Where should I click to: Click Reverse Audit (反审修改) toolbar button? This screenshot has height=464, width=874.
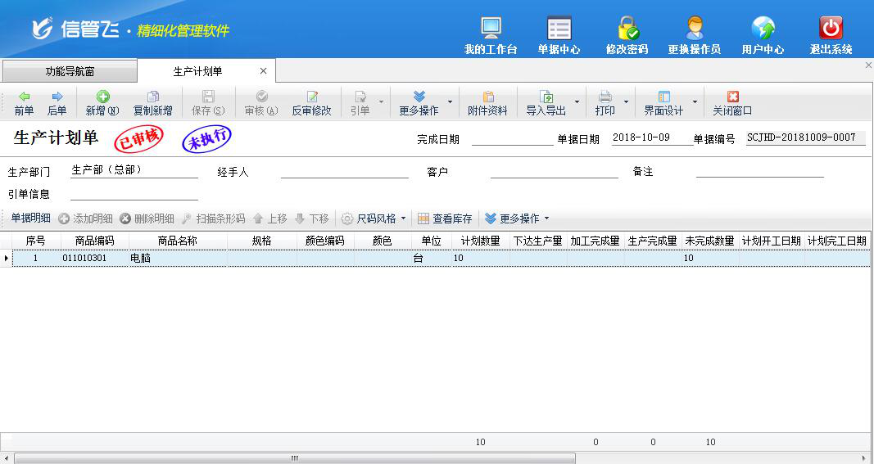pyautogui.click(x=311, y=103)
